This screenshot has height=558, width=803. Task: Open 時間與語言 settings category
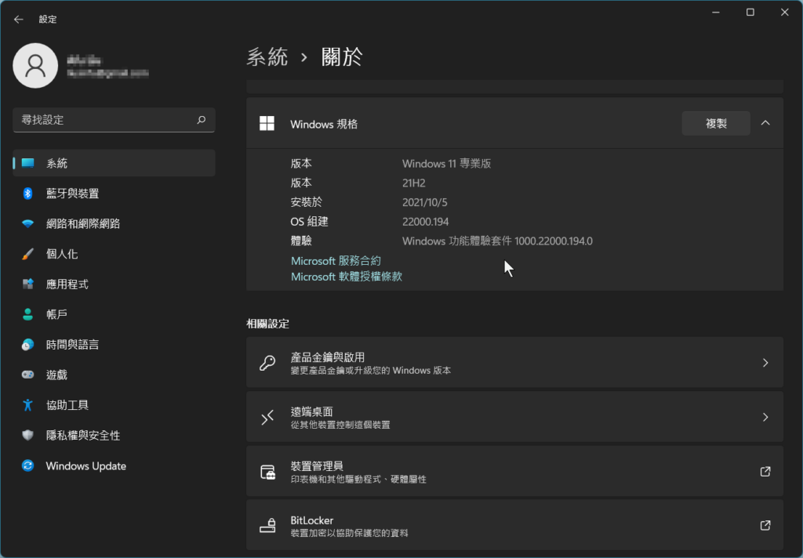114,344
